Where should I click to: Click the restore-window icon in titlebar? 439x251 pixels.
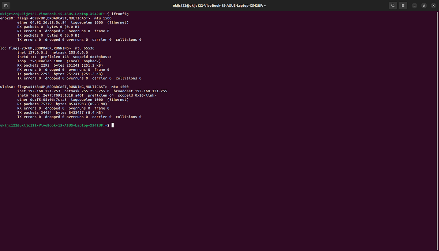coord(424,5)
